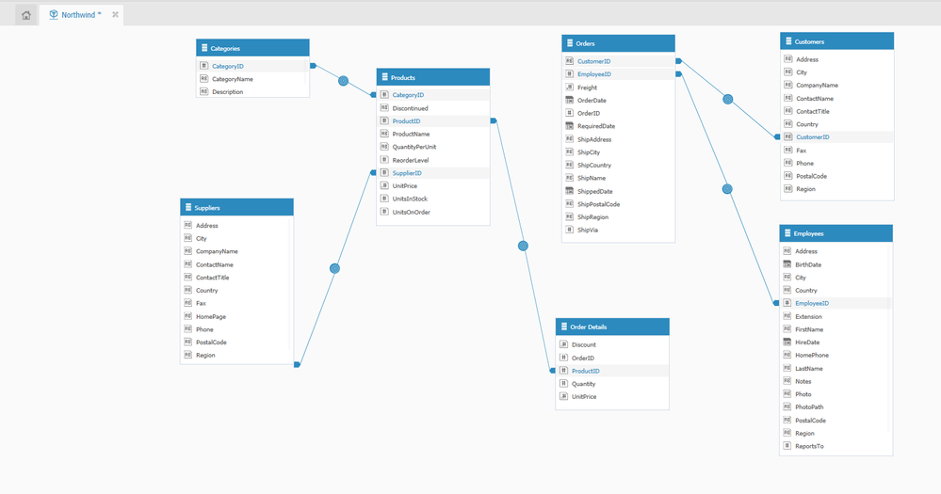The image size is (941, 494).
Task: Click the Products–Order Details relationship circle
Action: tap(523, 246)
